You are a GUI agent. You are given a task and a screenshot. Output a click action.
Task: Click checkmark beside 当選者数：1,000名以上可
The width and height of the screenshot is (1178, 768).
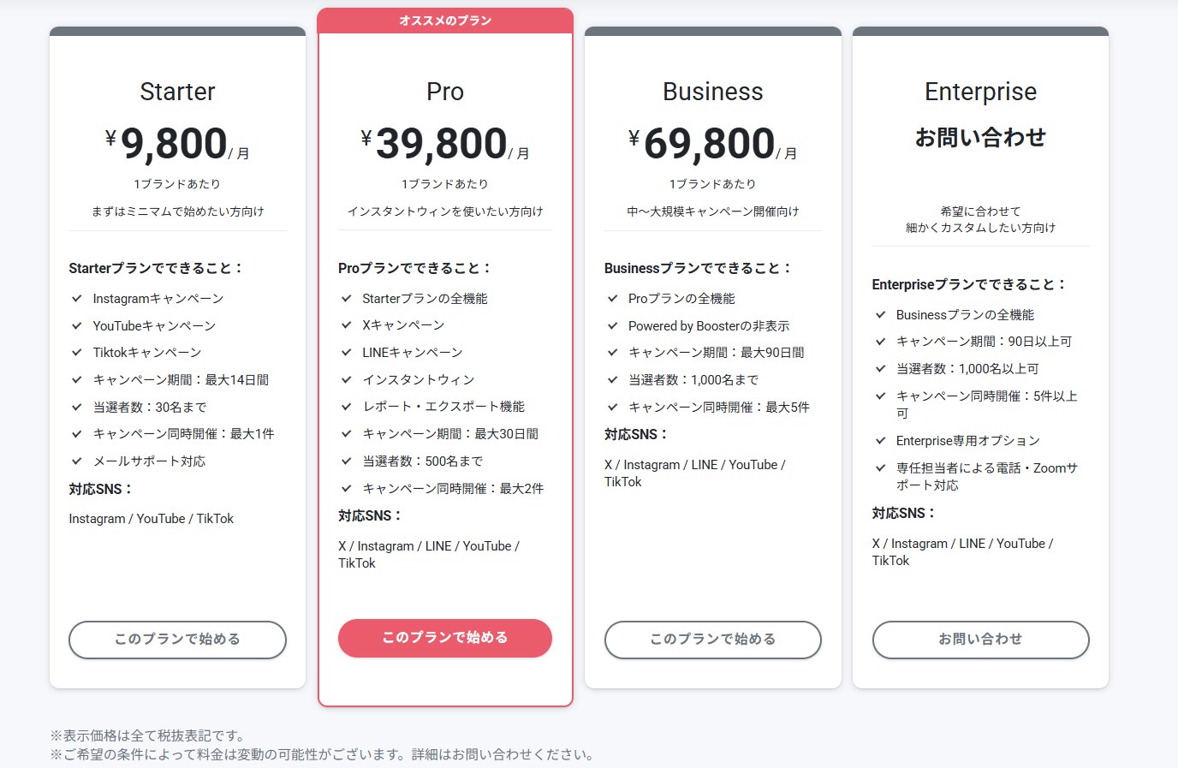coord(881,369)
